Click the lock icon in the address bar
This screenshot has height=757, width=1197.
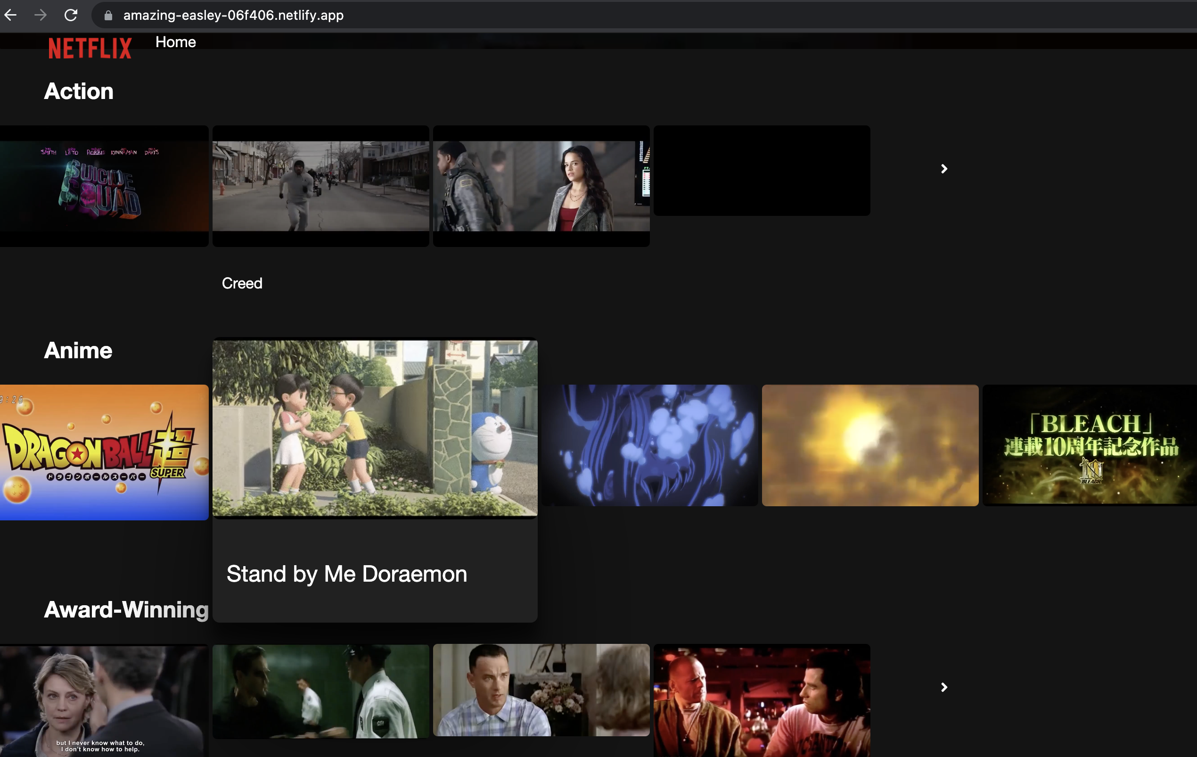(x=108, y=16)
